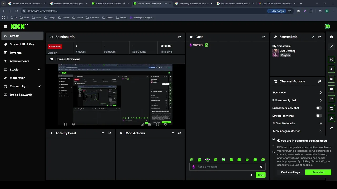Viewport: 337px width, 189px height.
Task: Toggle the Stream Preview widget in right rail
Action: pos(331,60)
